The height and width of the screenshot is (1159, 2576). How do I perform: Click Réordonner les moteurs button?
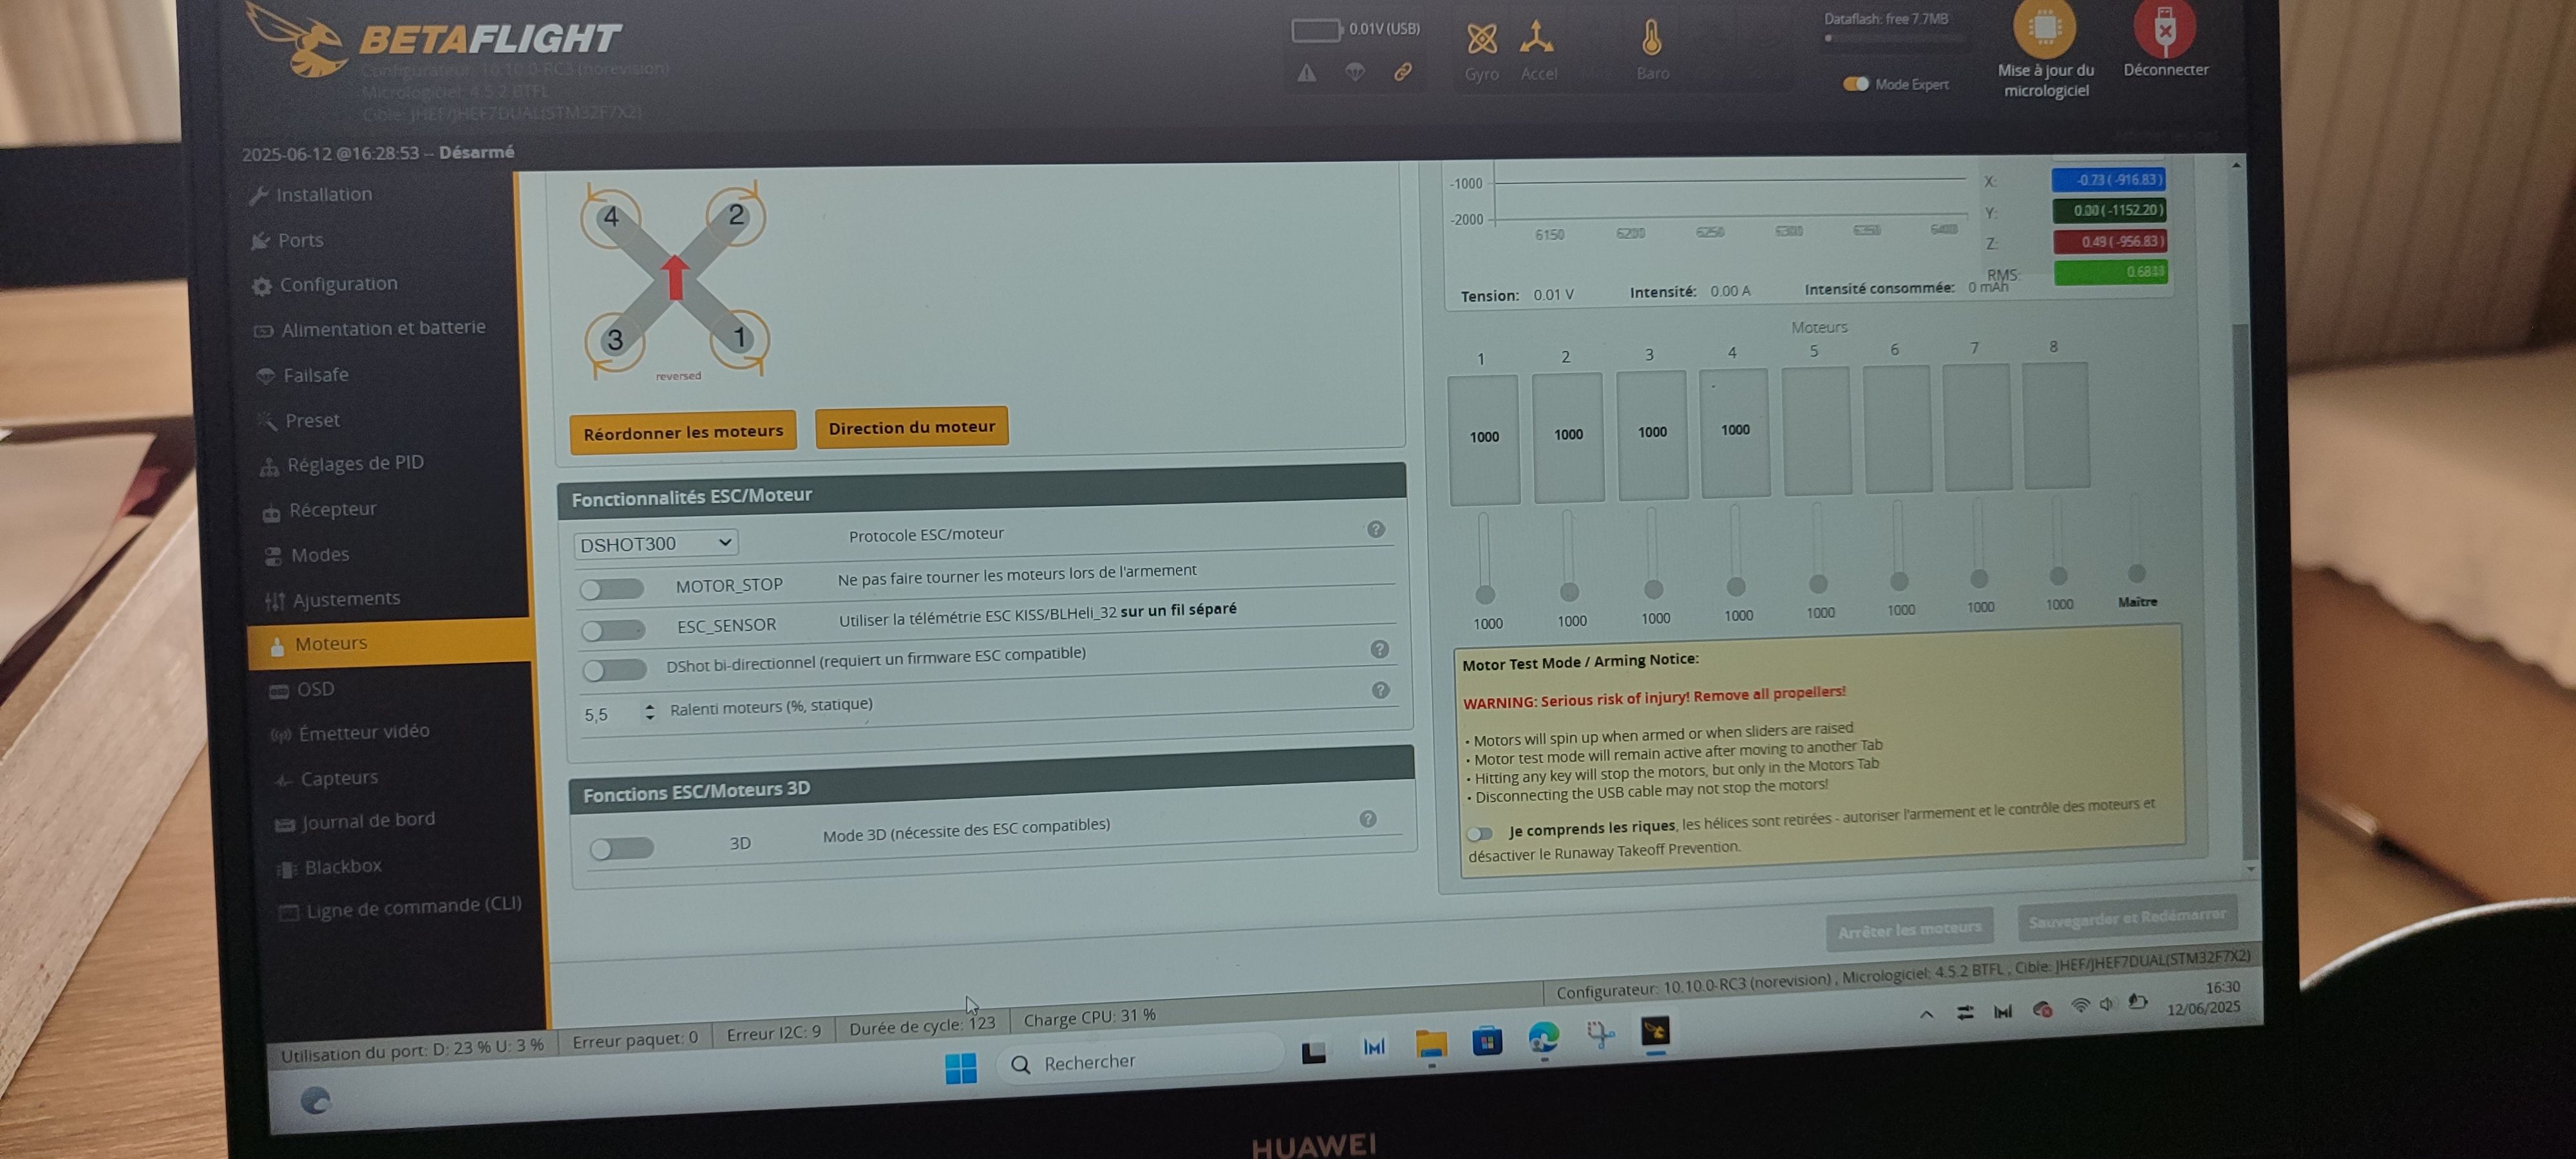coord(683,432)
